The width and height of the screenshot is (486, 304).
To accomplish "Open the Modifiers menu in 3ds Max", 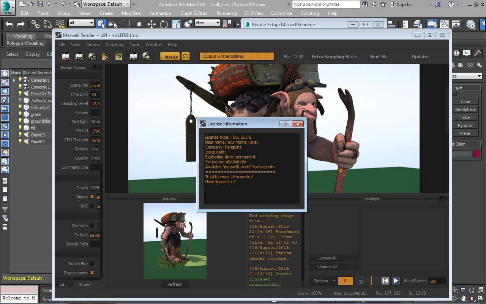I will [x=131, y=13].
